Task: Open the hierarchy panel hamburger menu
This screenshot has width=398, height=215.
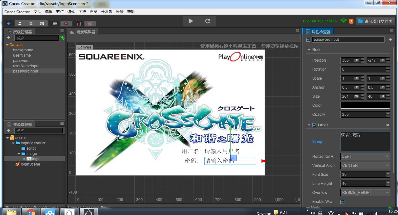Action: (x=62, y=31)
